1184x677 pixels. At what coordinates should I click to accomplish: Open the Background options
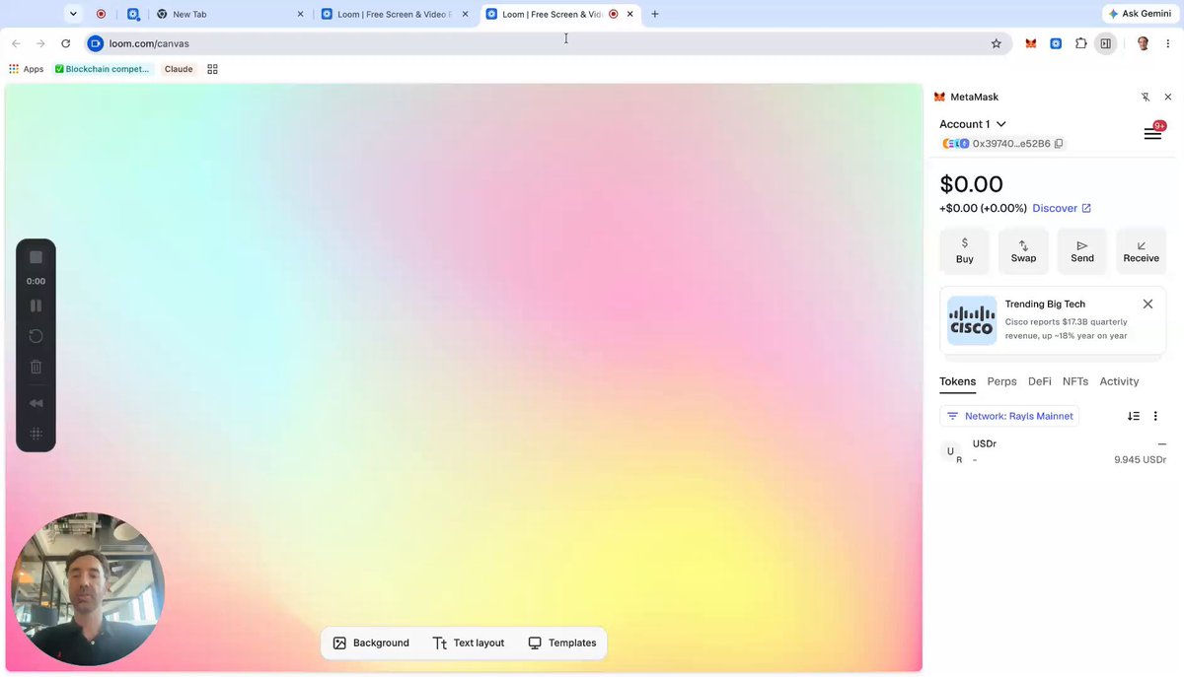point(371,643)
